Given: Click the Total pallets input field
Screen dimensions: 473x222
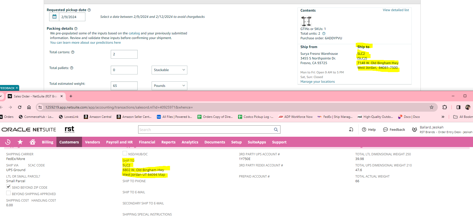Looking at the screenshot, I should click(x=124, y=70).
